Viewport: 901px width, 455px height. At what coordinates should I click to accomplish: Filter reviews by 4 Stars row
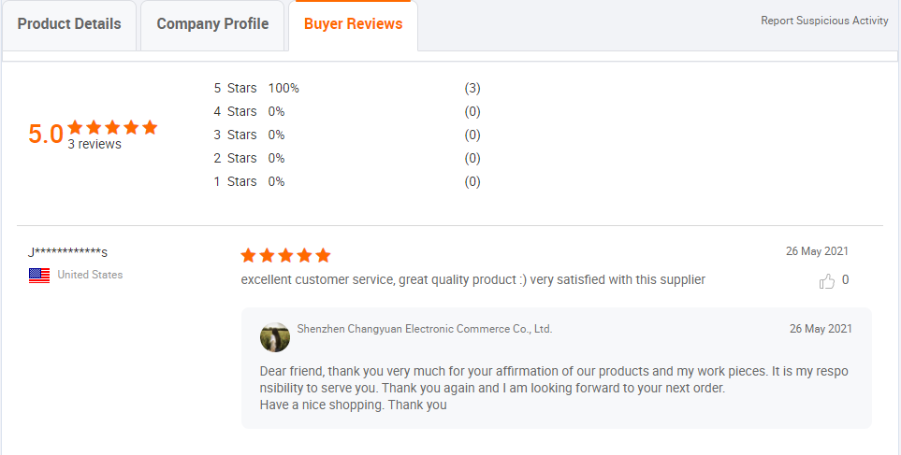tap(235, 112)
